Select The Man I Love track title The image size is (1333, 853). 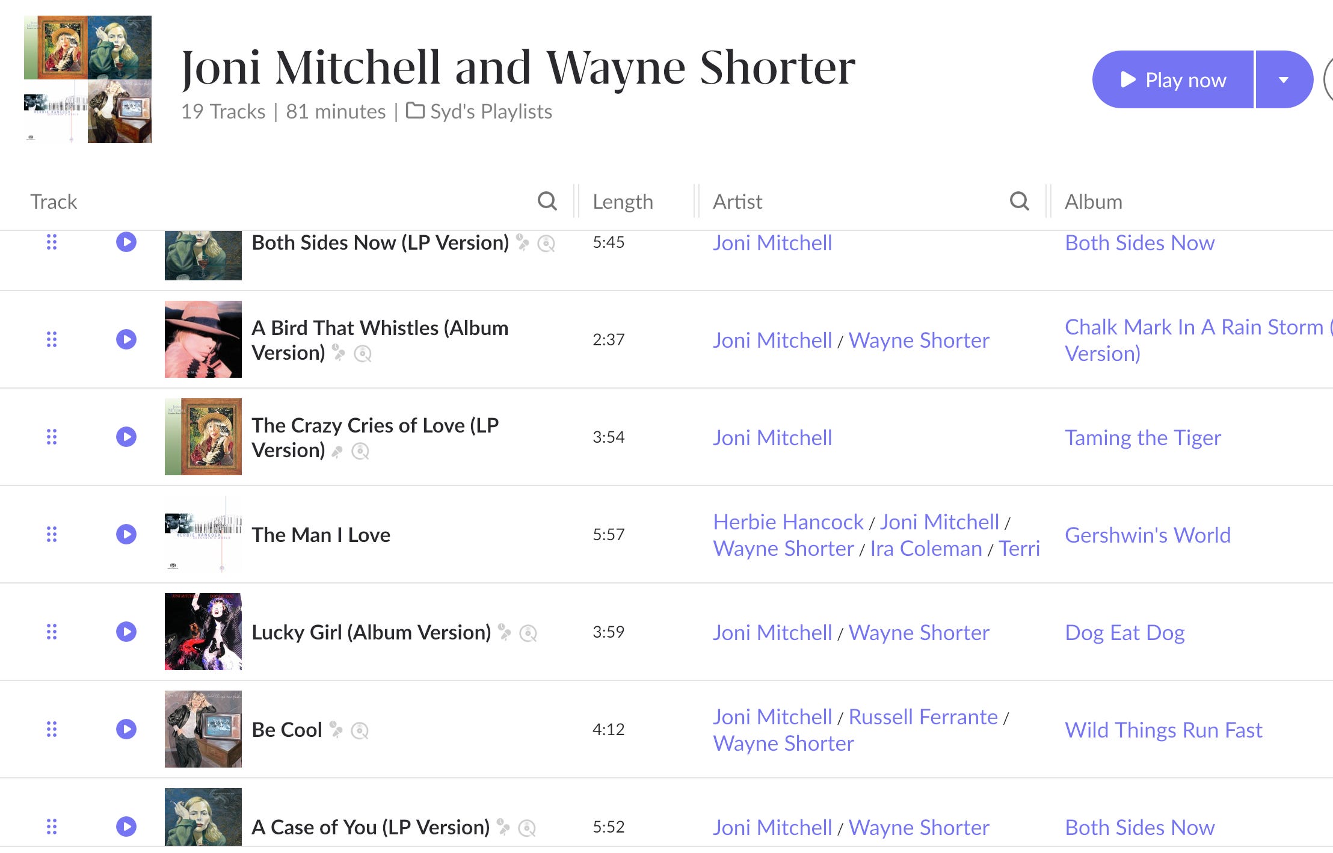click(321, 535)
